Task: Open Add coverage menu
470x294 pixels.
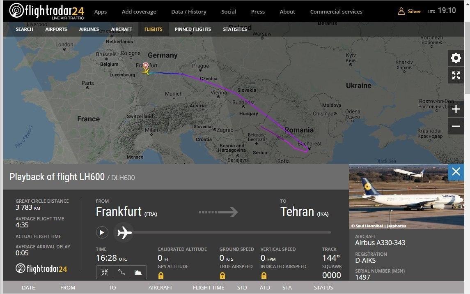Action: point(139,12)
